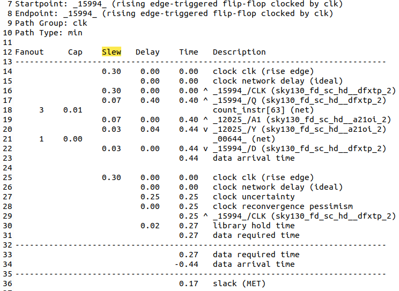This screenshot has height=291, width=399.
Task: Click the Fanout column header
Action: point(29,52)
